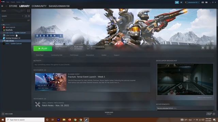Open advanced filter settings icon
The image size is (218, 122).
29,20
